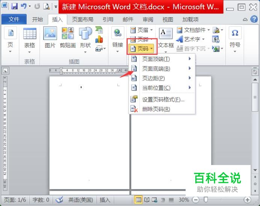
Task: Insert a SmartArt graphic
Action: tap(99, 30)
